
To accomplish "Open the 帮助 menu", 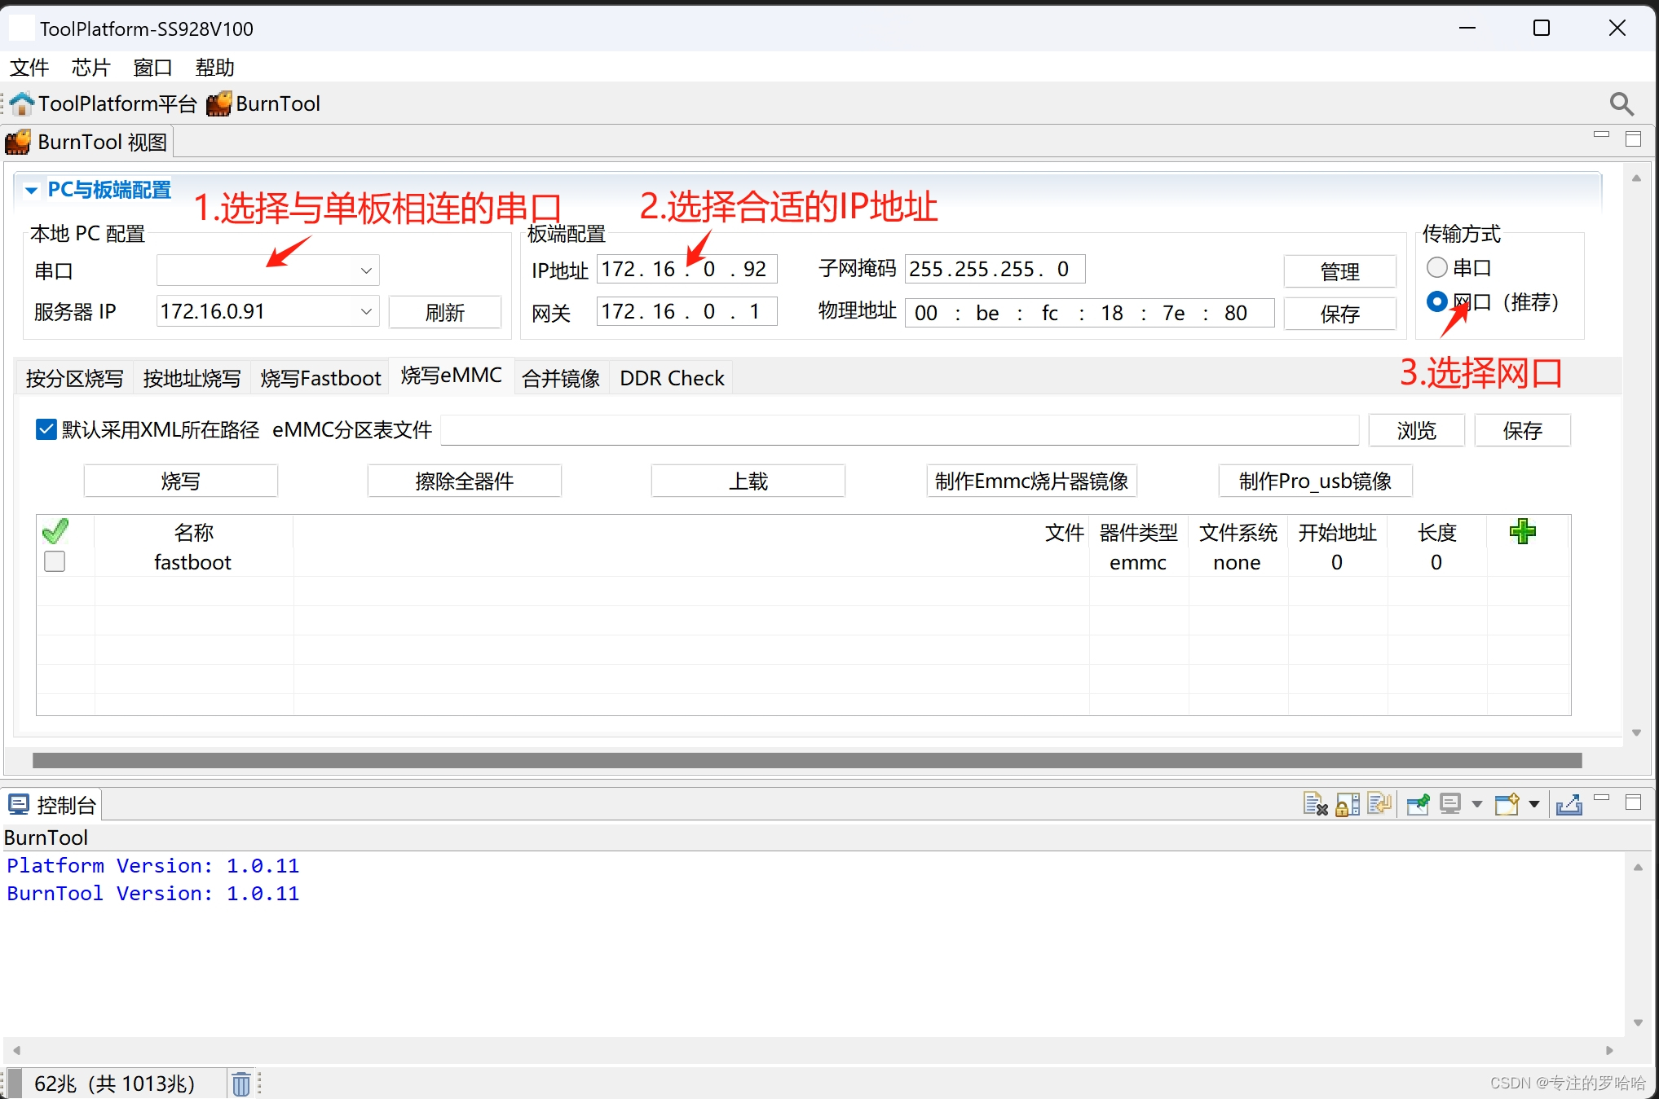I will tap(214, 68).
